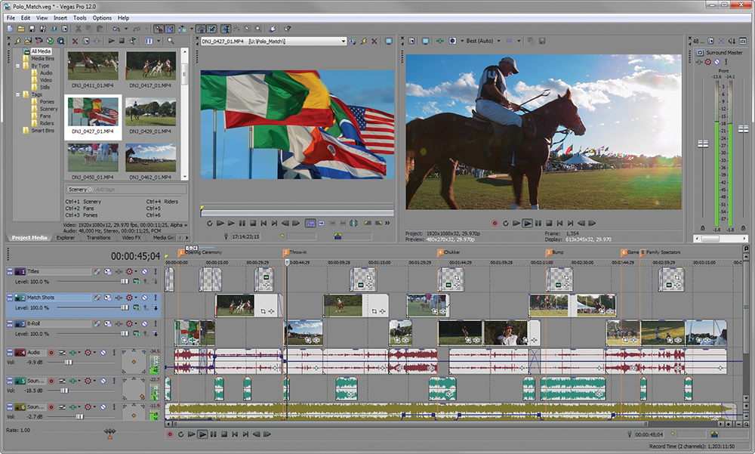This screenshot has height=454, width=755.
Task: Switch to the Explorer tab
Action: (65, 237)
